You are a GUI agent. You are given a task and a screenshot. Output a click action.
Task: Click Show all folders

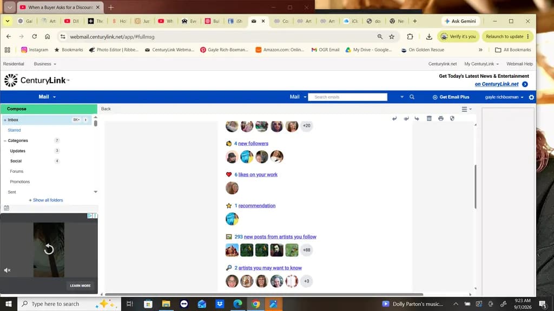pos(46,200)
